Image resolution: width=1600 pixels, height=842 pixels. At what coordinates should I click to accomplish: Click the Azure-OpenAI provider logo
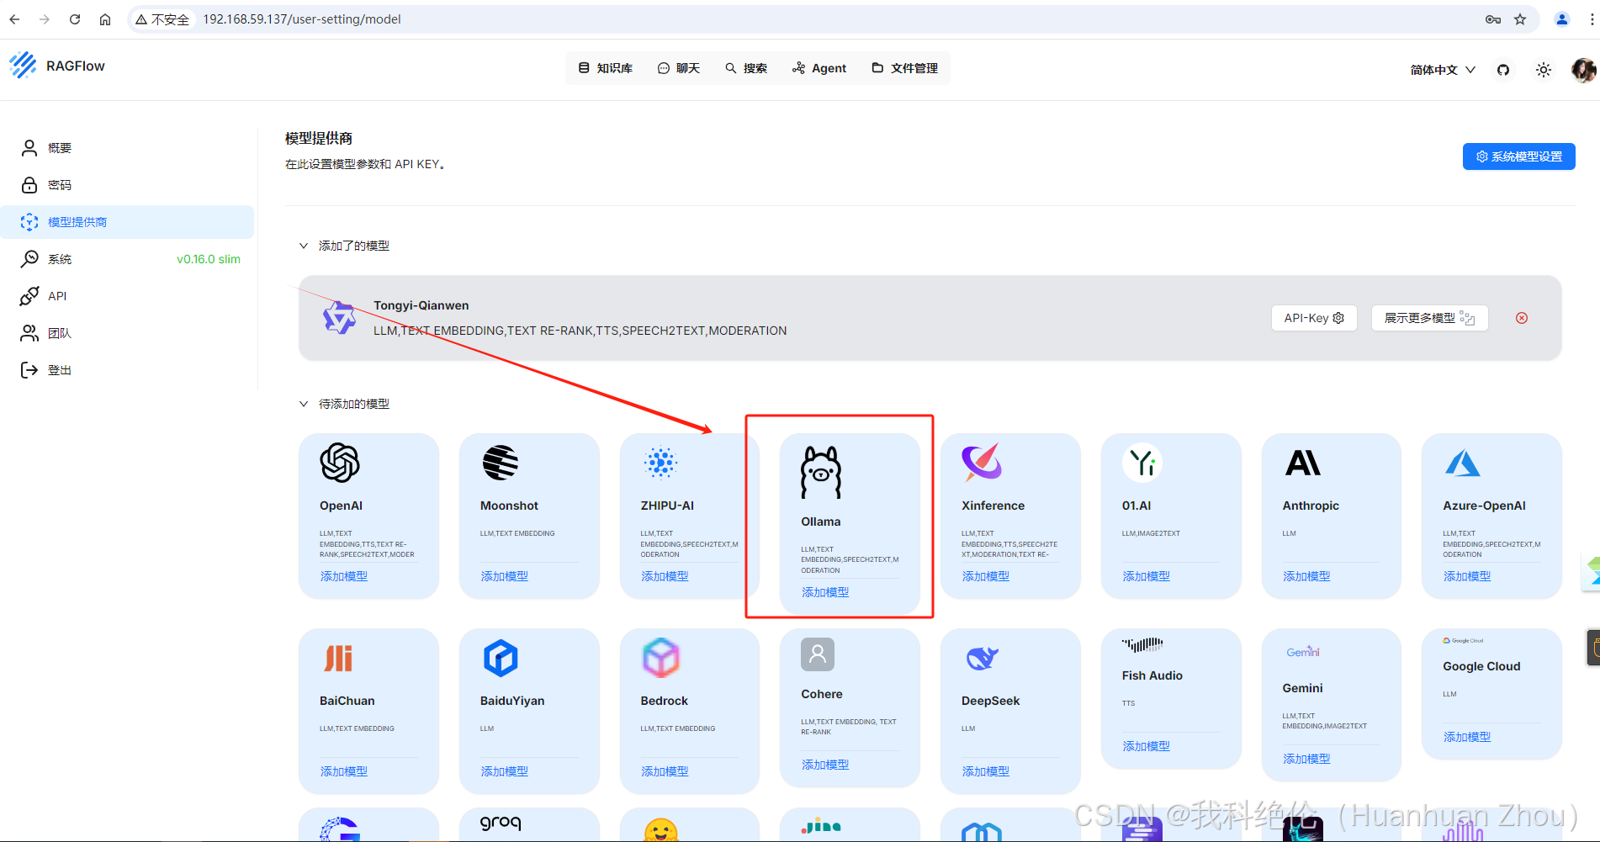coord(1463,463)
